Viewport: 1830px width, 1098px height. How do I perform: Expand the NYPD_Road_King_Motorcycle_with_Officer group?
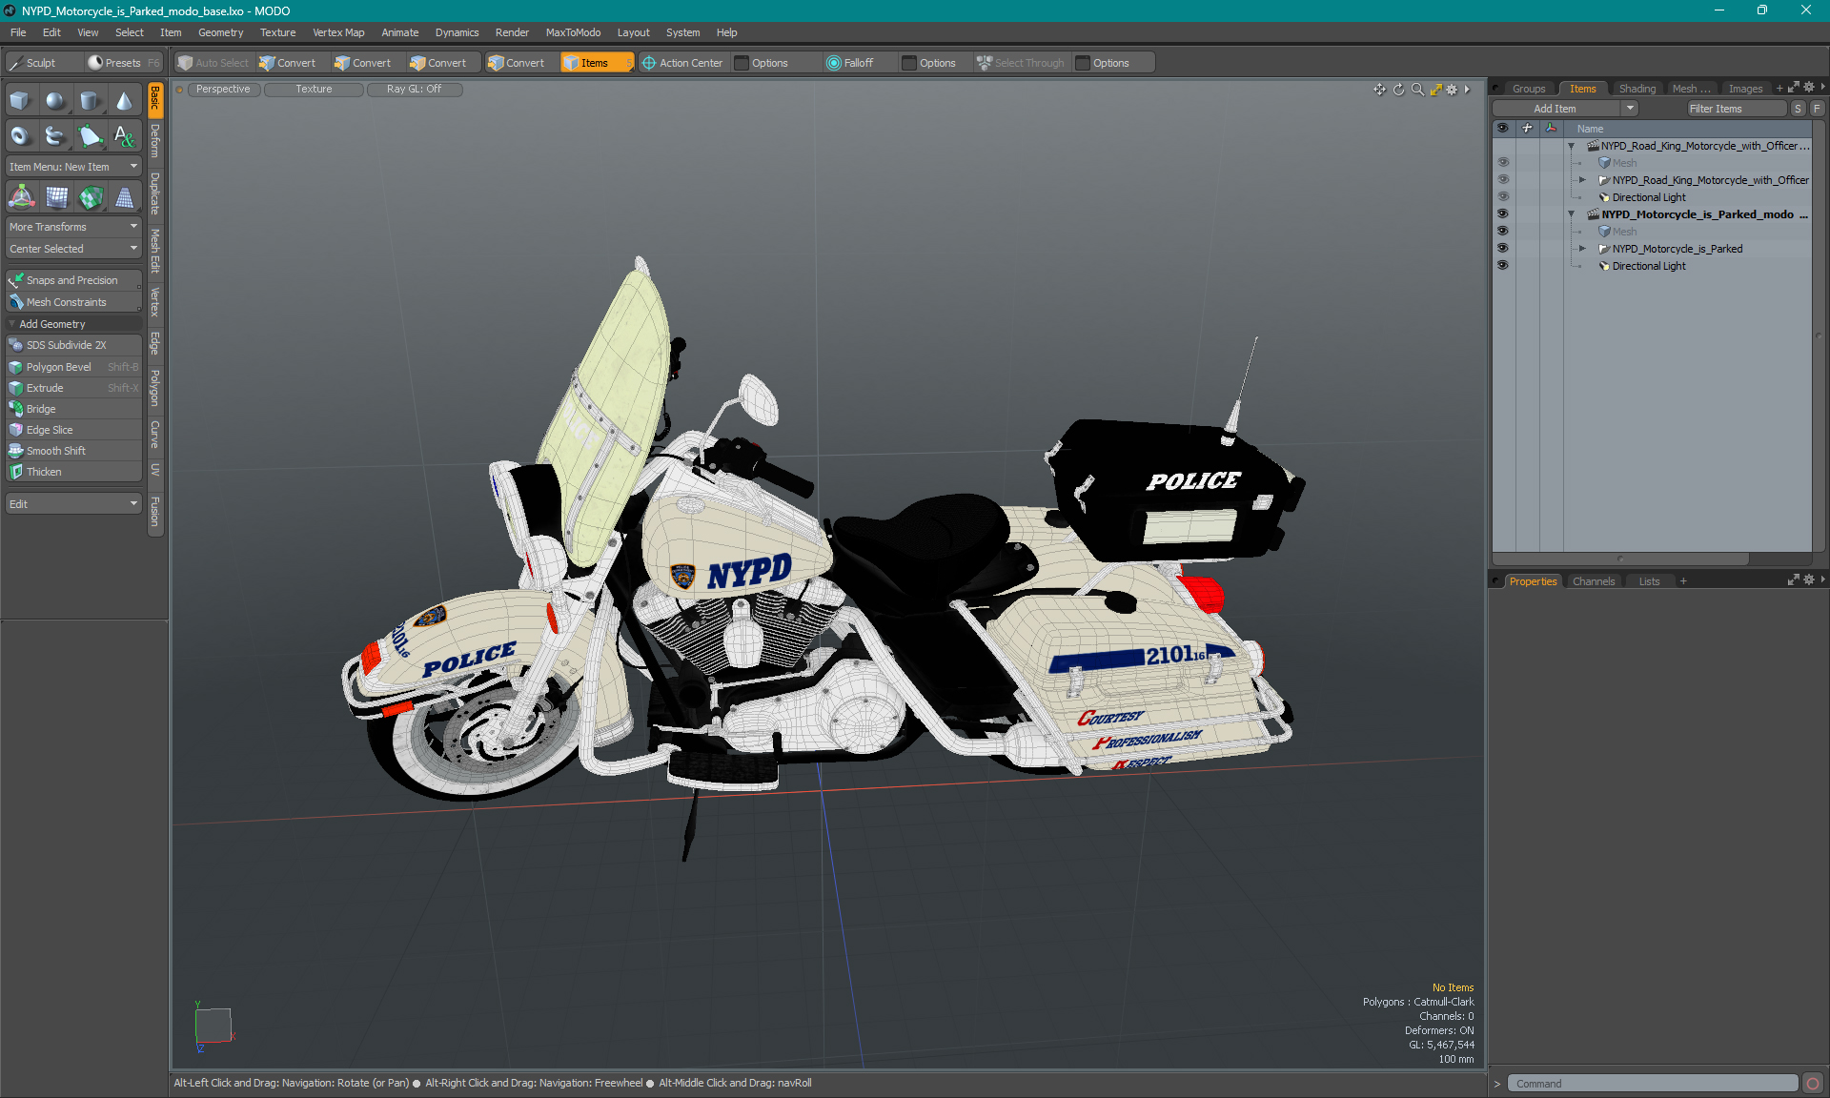pos(1582,180)
